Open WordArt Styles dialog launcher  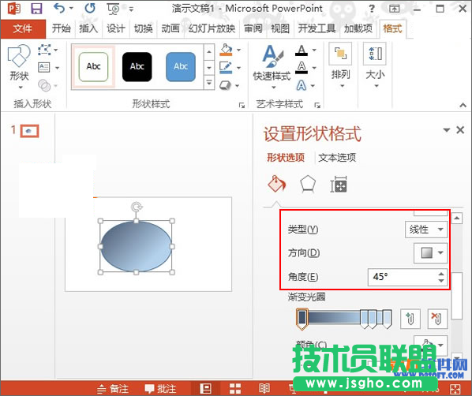coord(317,105)
